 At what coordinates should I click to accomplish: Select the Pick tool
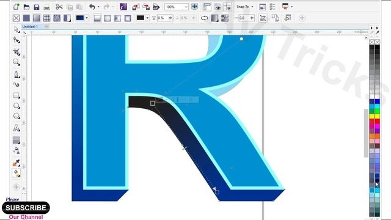click(x=16, y=29)
